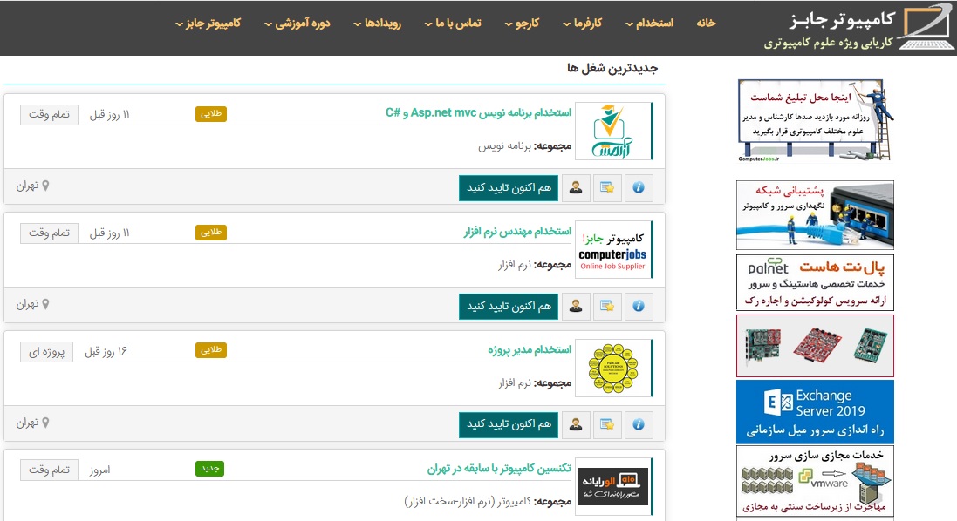
Task: Expand the رویدادها dropdown menu
Action: coord(377,24)
